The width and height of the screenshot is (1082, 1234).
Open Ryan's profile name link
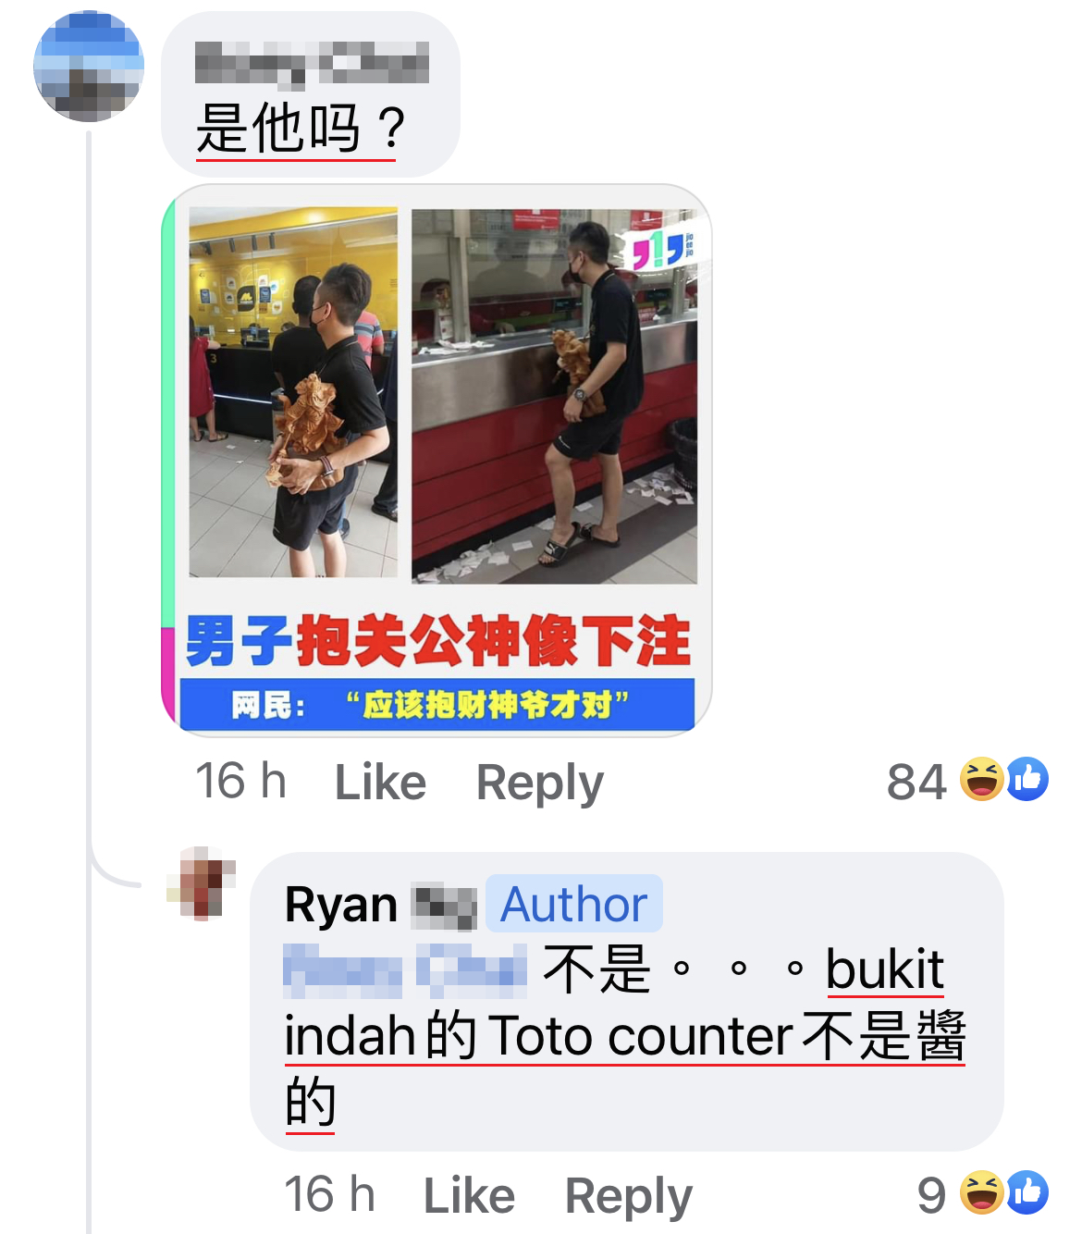point(380,905)
